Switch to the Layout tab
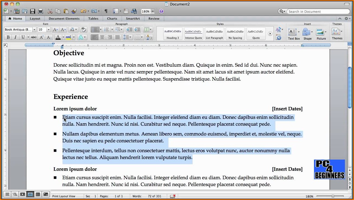Viewport: 354px width, 200px height. (35, 19)
